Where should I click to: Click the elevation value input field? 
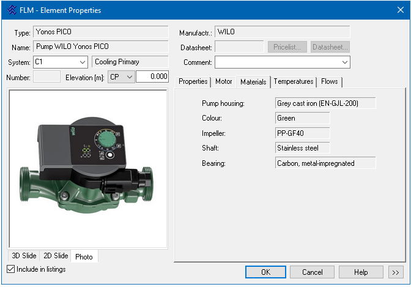[152, 76]
